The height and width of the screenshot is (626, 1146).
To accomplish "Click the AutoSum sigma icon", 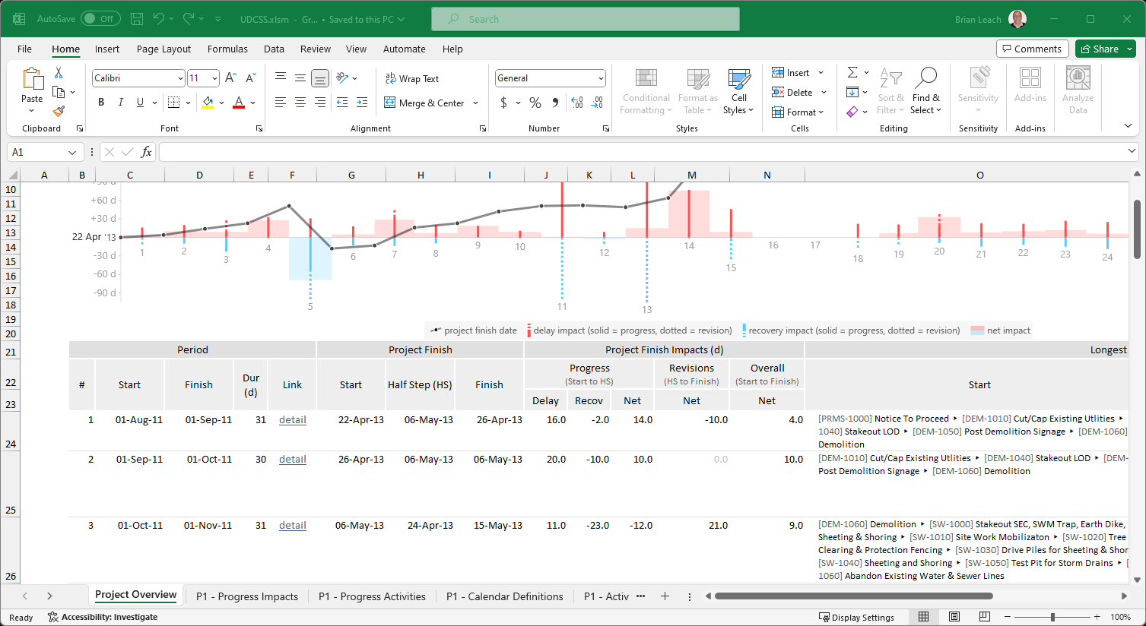I will pyautogui.click(x=852, y=72).
